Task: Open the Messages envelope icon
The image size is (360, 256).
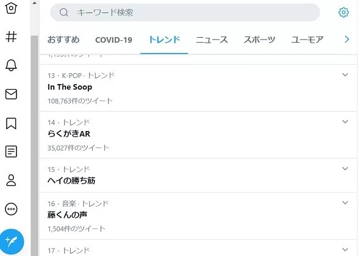Action: click(x=11, y=94)
